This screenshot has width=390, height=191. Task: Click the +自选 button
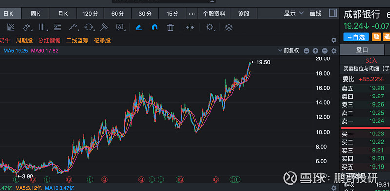(356, 37)
